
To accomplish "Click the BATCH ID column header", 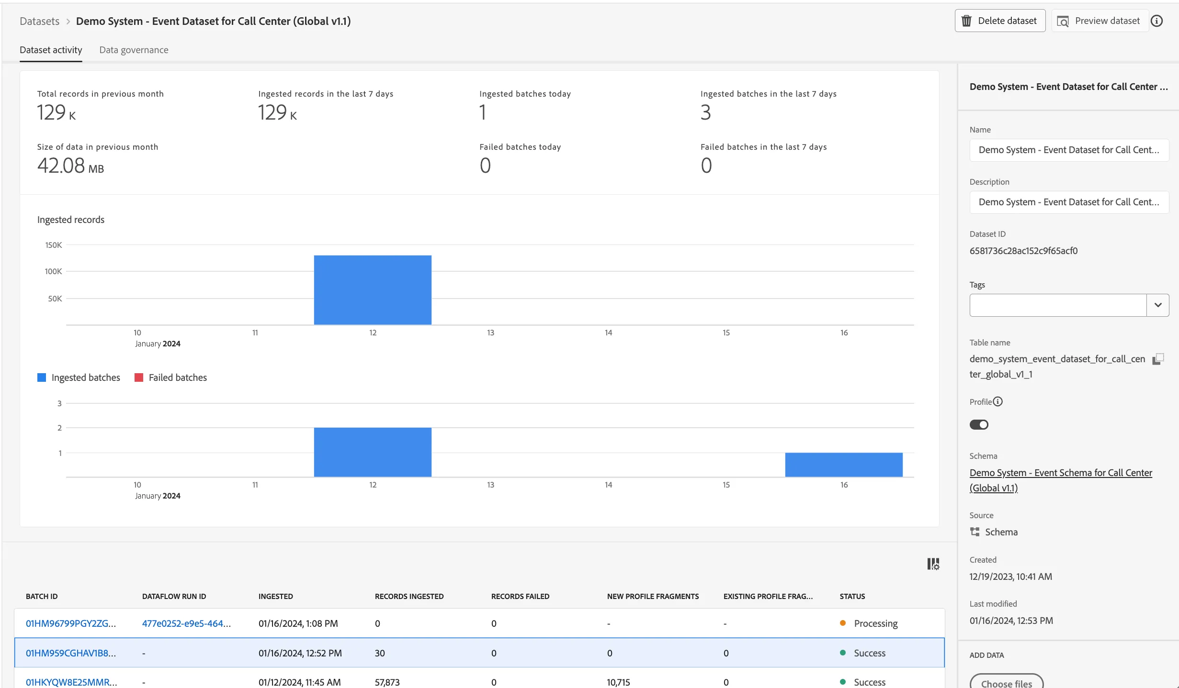I will [42, 596].
